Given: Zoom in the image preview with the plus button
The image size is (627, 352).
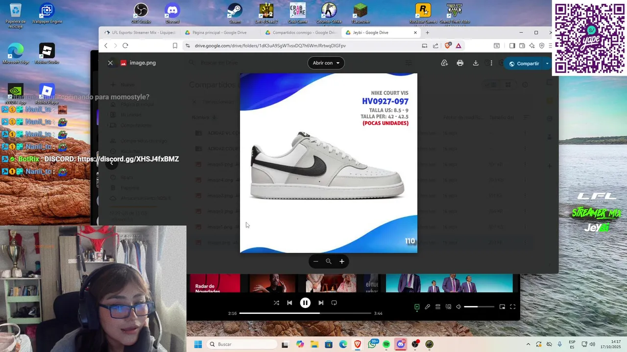Looking at the screenshot, I should pyautogui.click(x=342, y=262).
